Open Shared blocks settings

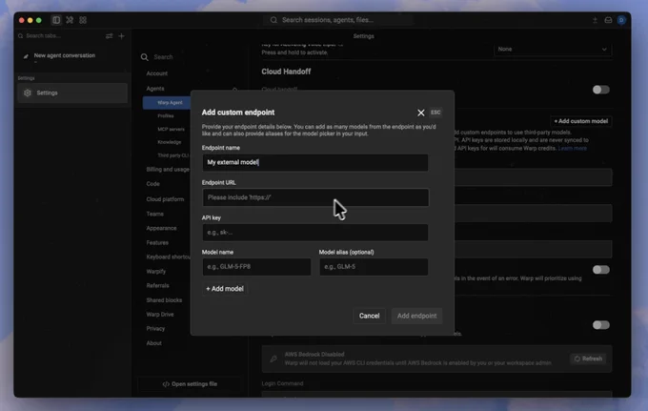164,300
